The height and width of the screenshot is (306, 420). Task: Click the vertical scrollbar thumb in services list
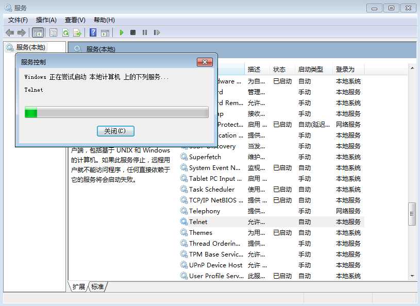(412, 214)
